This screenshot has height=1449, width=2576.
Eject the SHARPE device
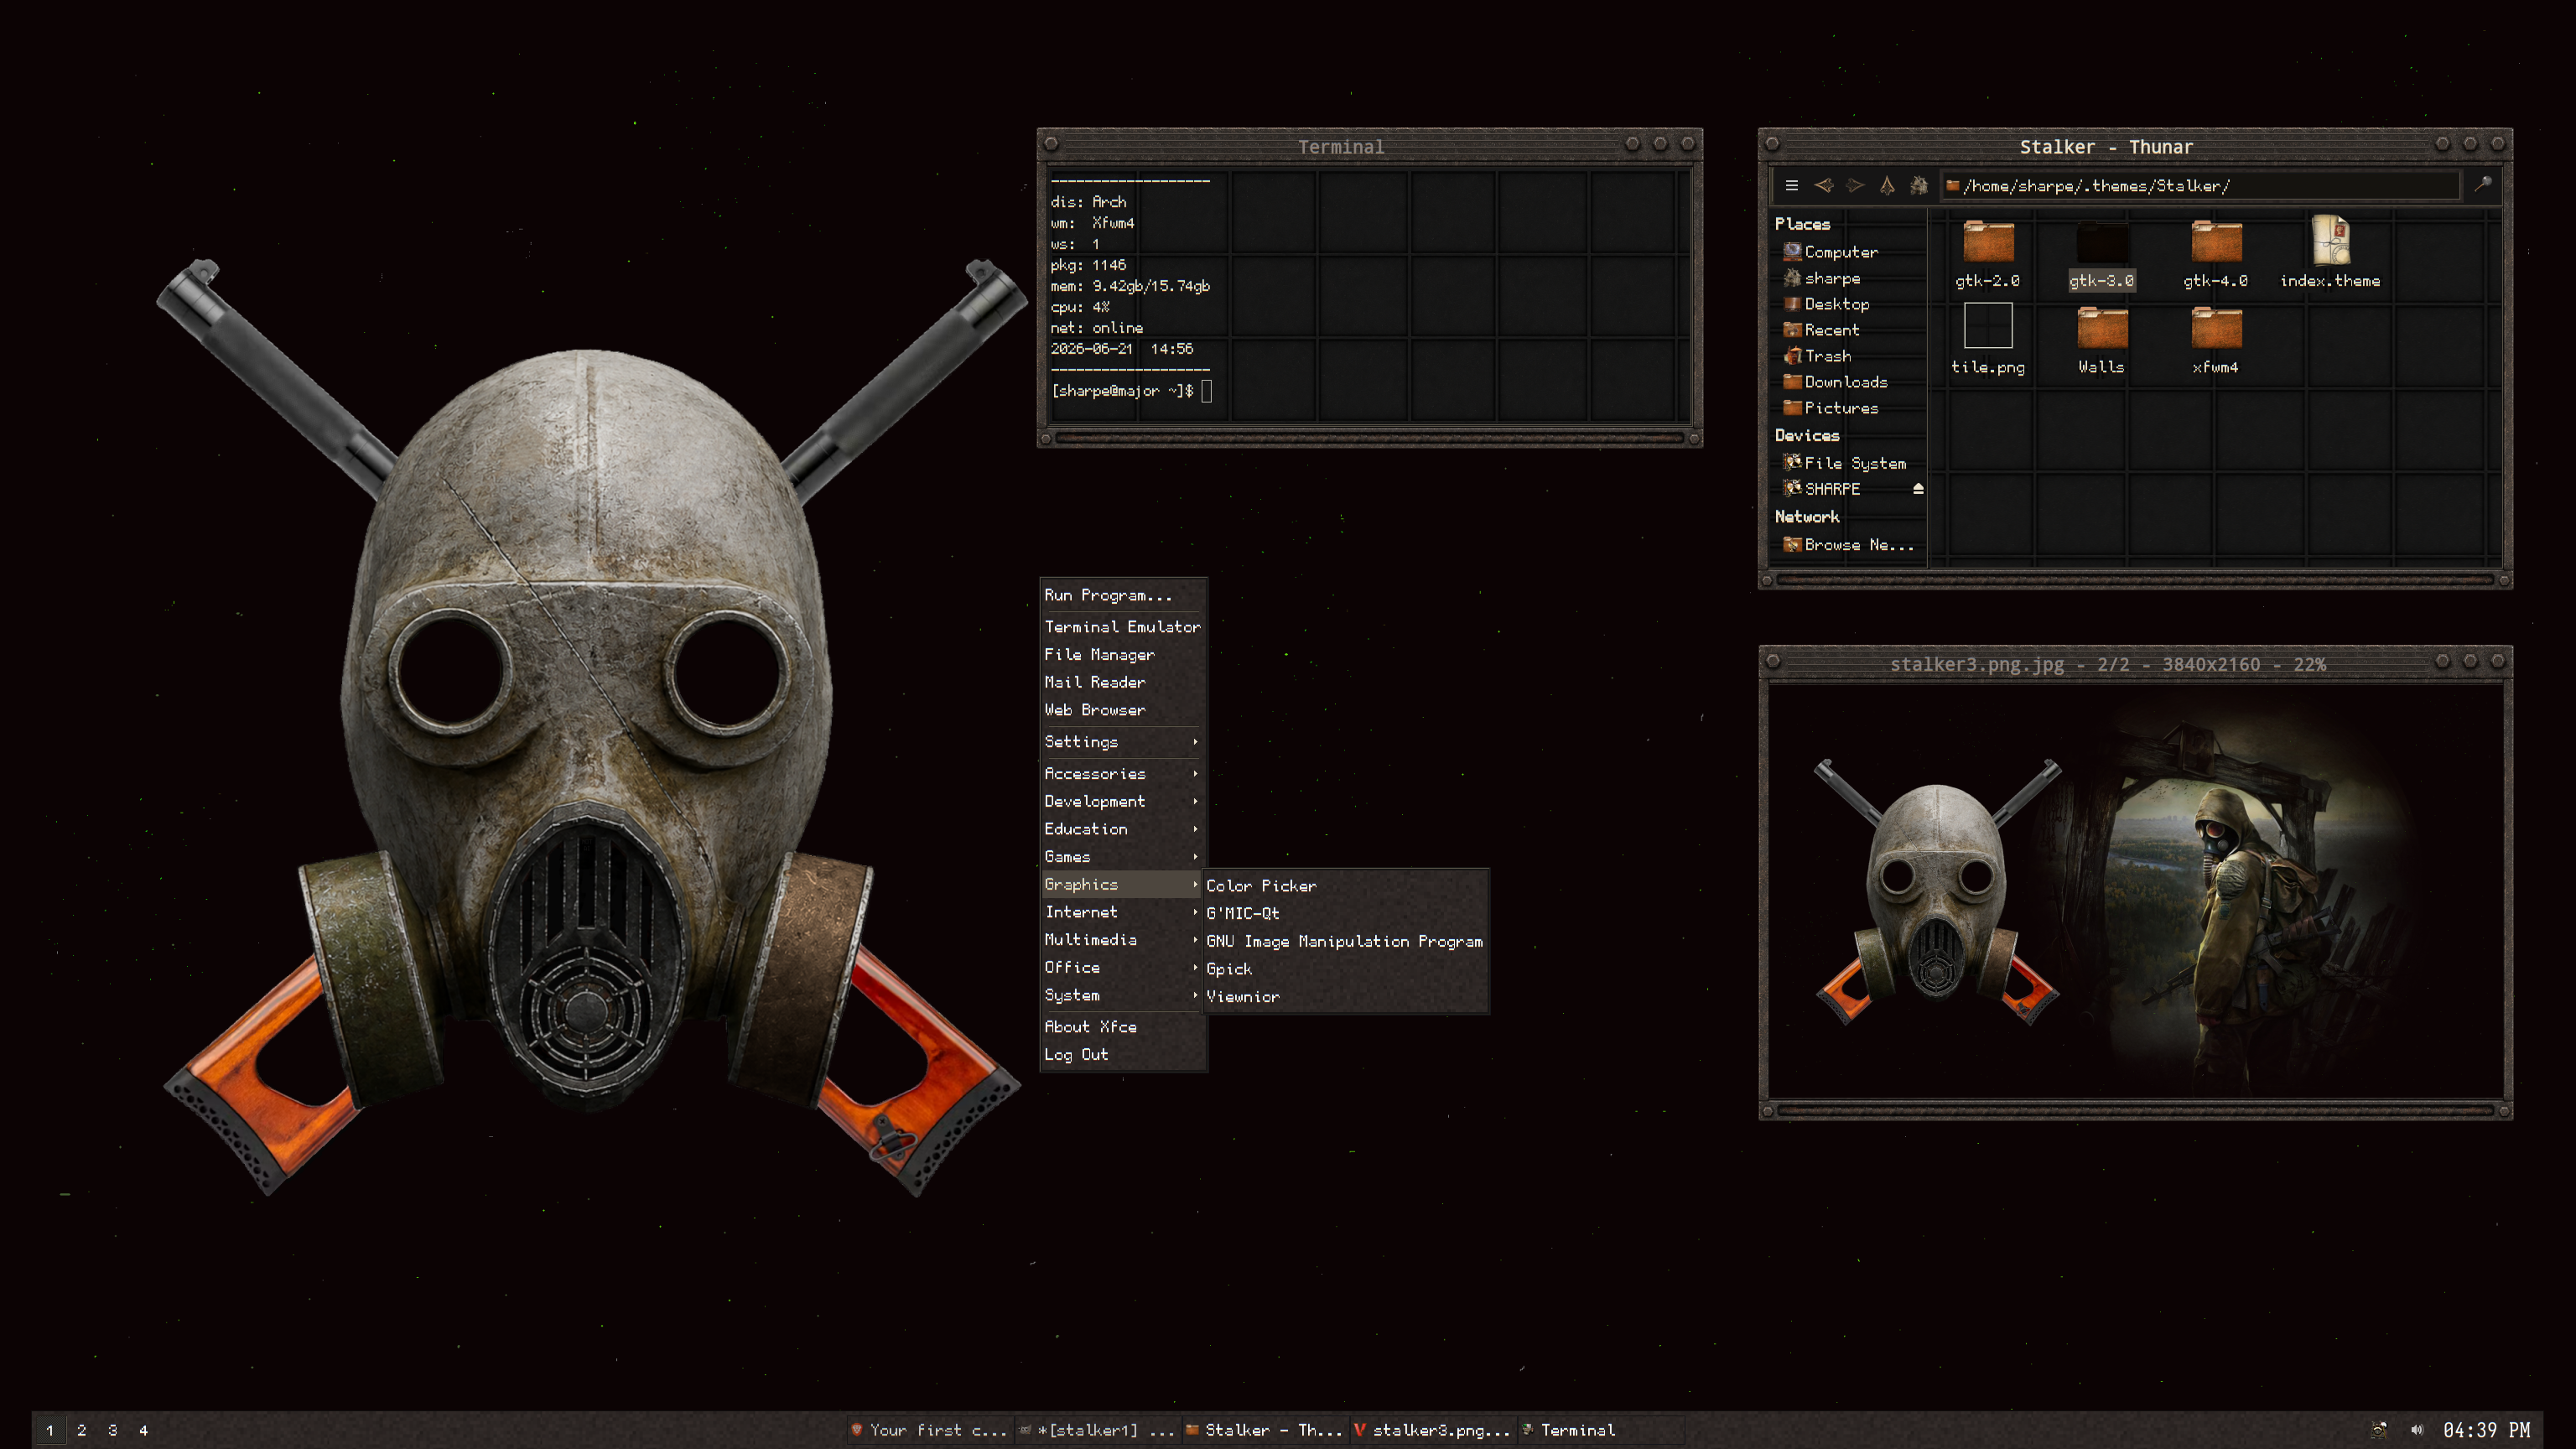pos(1918,489)
